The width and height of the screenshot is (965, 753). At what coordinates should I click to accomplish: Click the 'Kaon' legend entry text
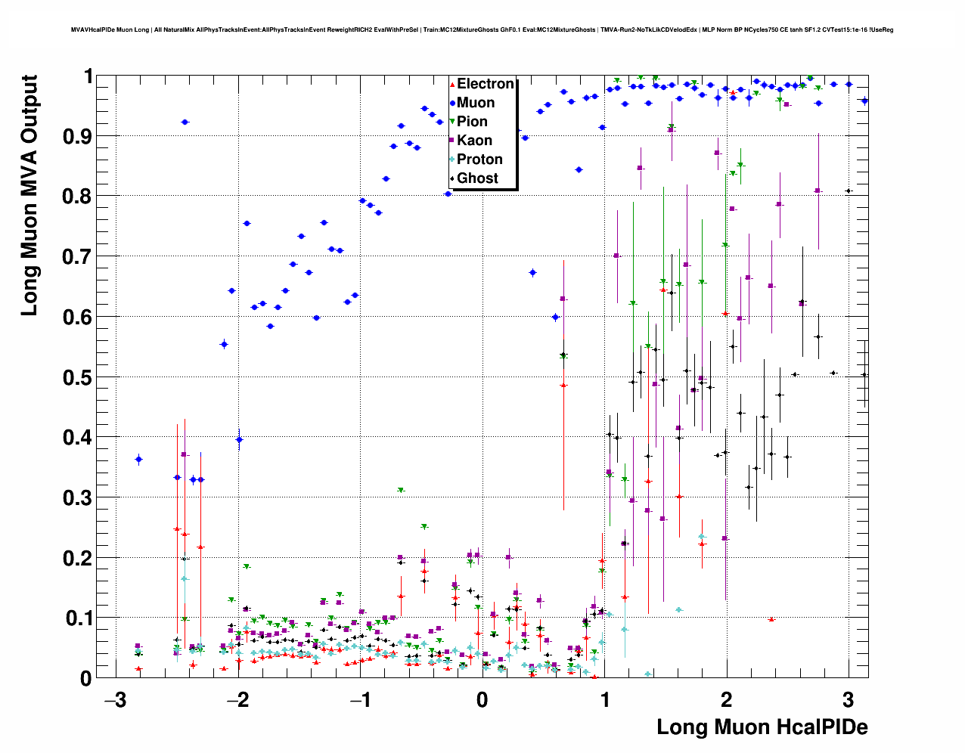pyautogui.click(x=474, y=141)
